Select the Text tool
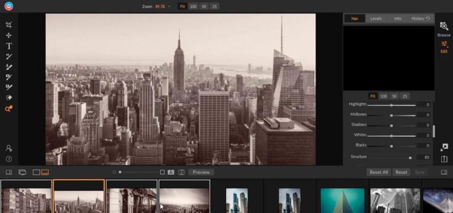This screenshot has height=213, width=453. coord(9,46)
